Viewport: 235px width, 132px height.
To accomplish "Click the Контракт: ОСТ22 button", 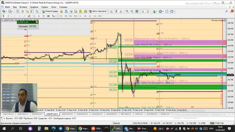I will coord(28,26).
